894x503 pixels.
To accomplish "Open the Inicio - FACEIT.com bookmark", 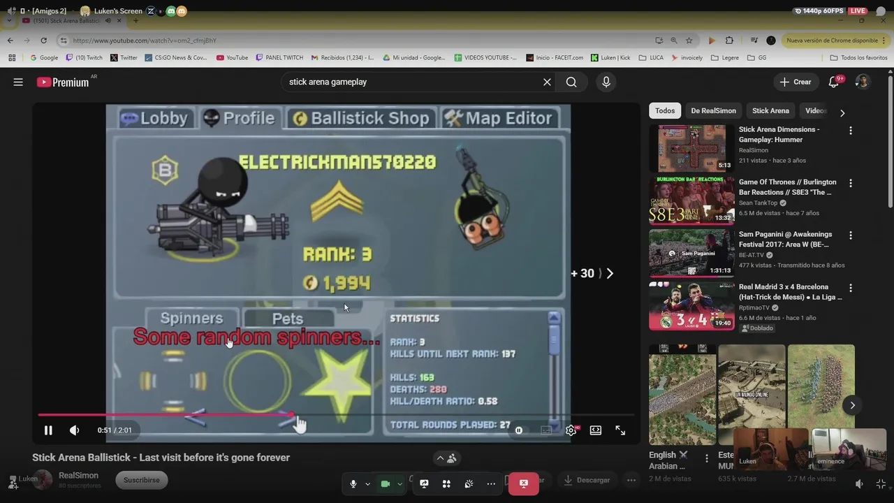I will 555,57.
